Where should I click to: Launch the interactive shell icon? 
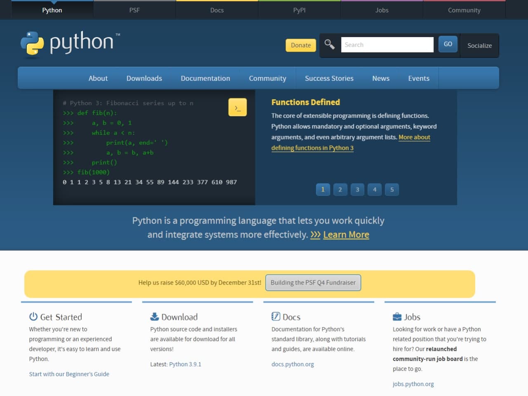pos(238,107)
